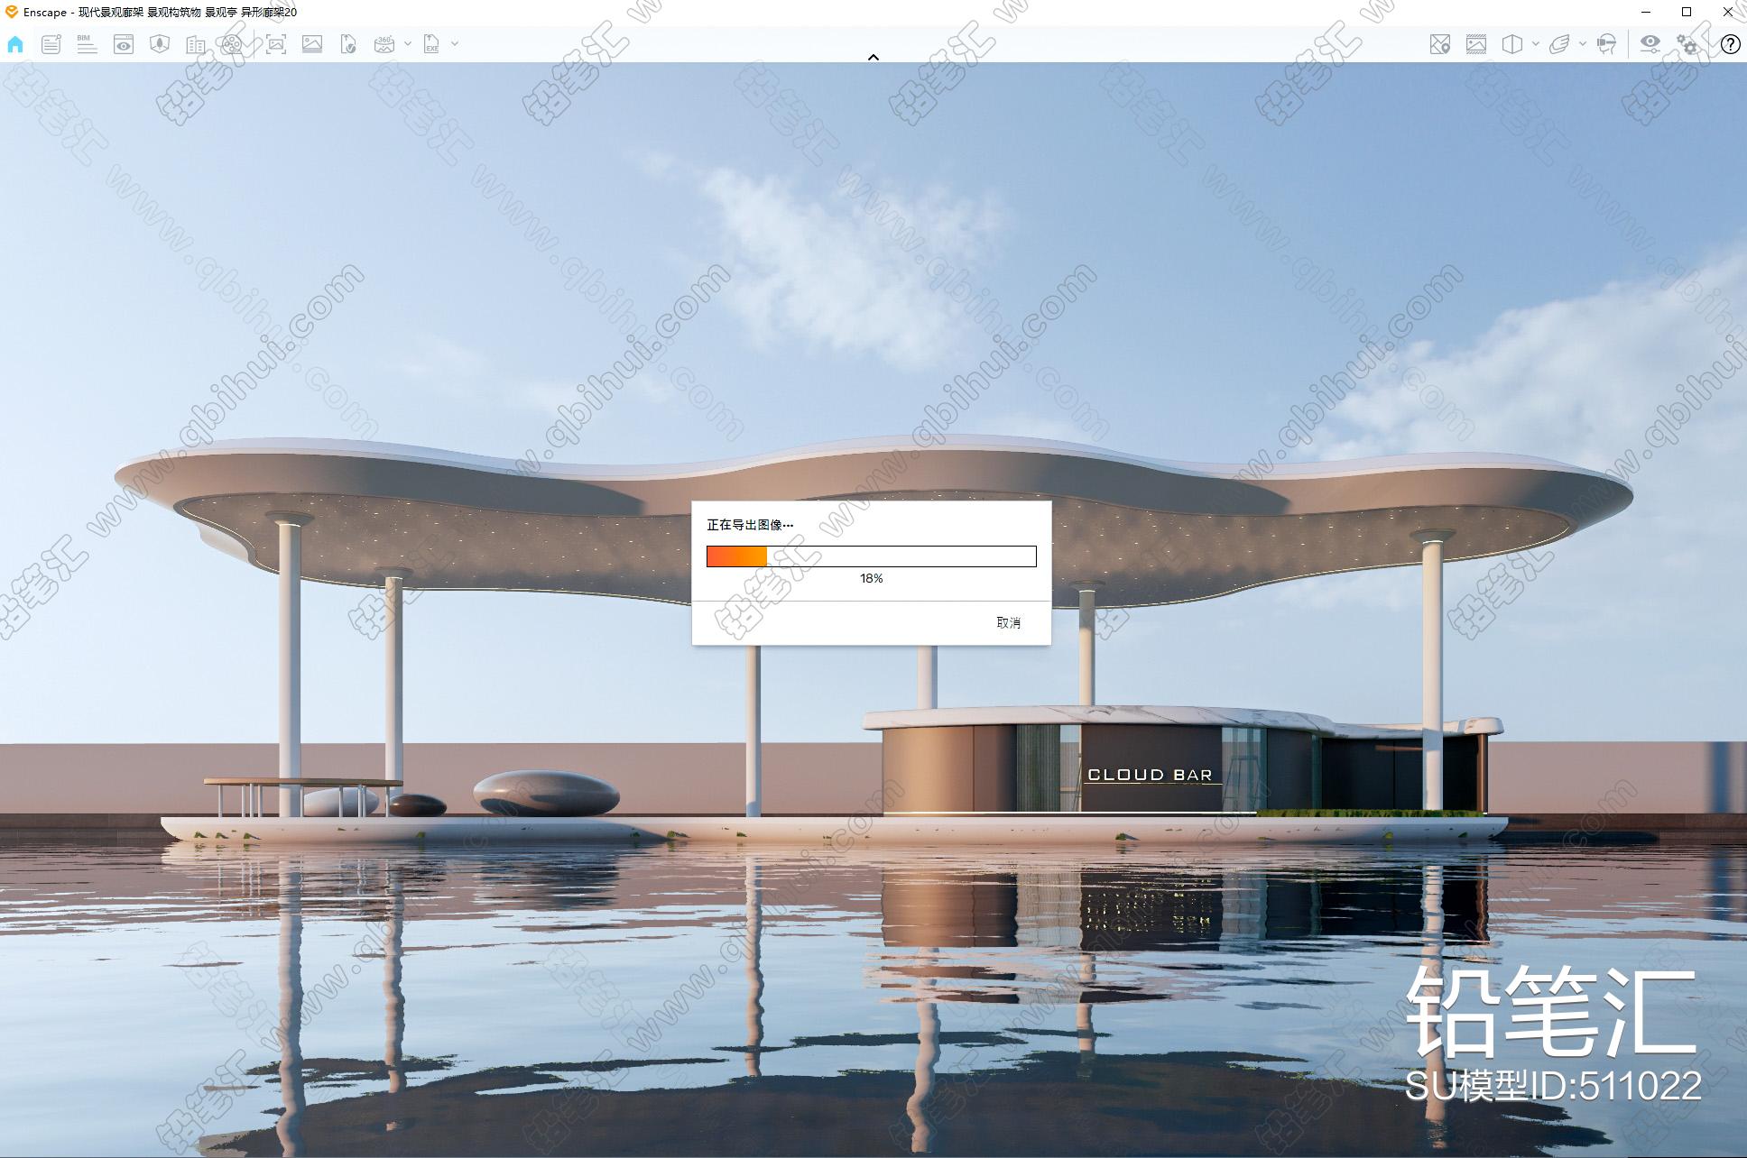The image size is (1747, 1158).
Task: Click the orange export progress bar
Action: tap(871, 556)
